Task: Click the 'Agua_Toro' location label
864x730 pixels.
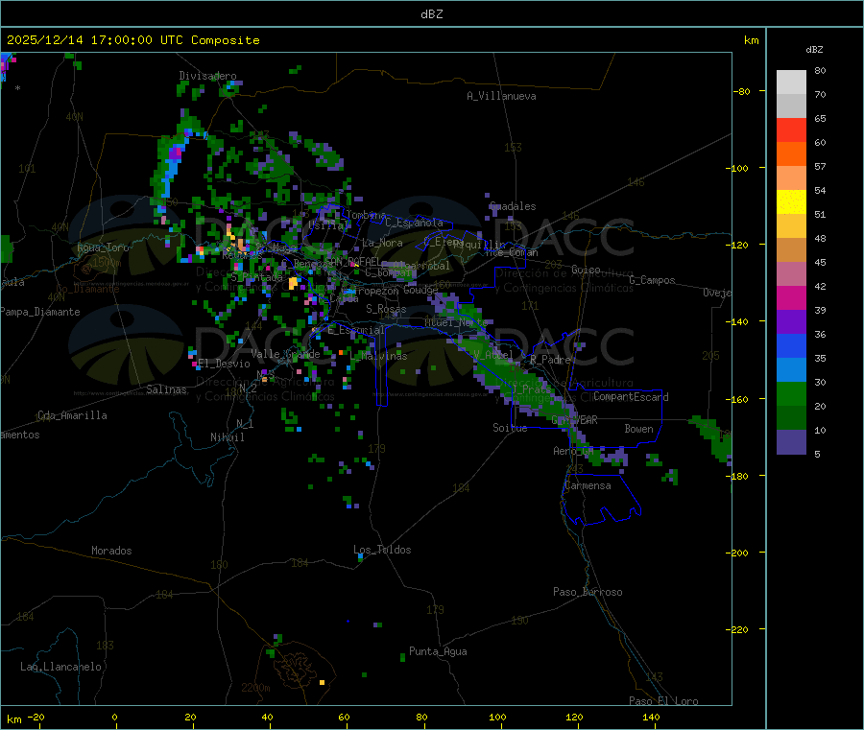Action: [103, 247]
